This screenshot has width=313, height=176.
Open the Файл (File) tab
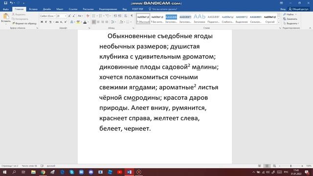pos(6,9)
